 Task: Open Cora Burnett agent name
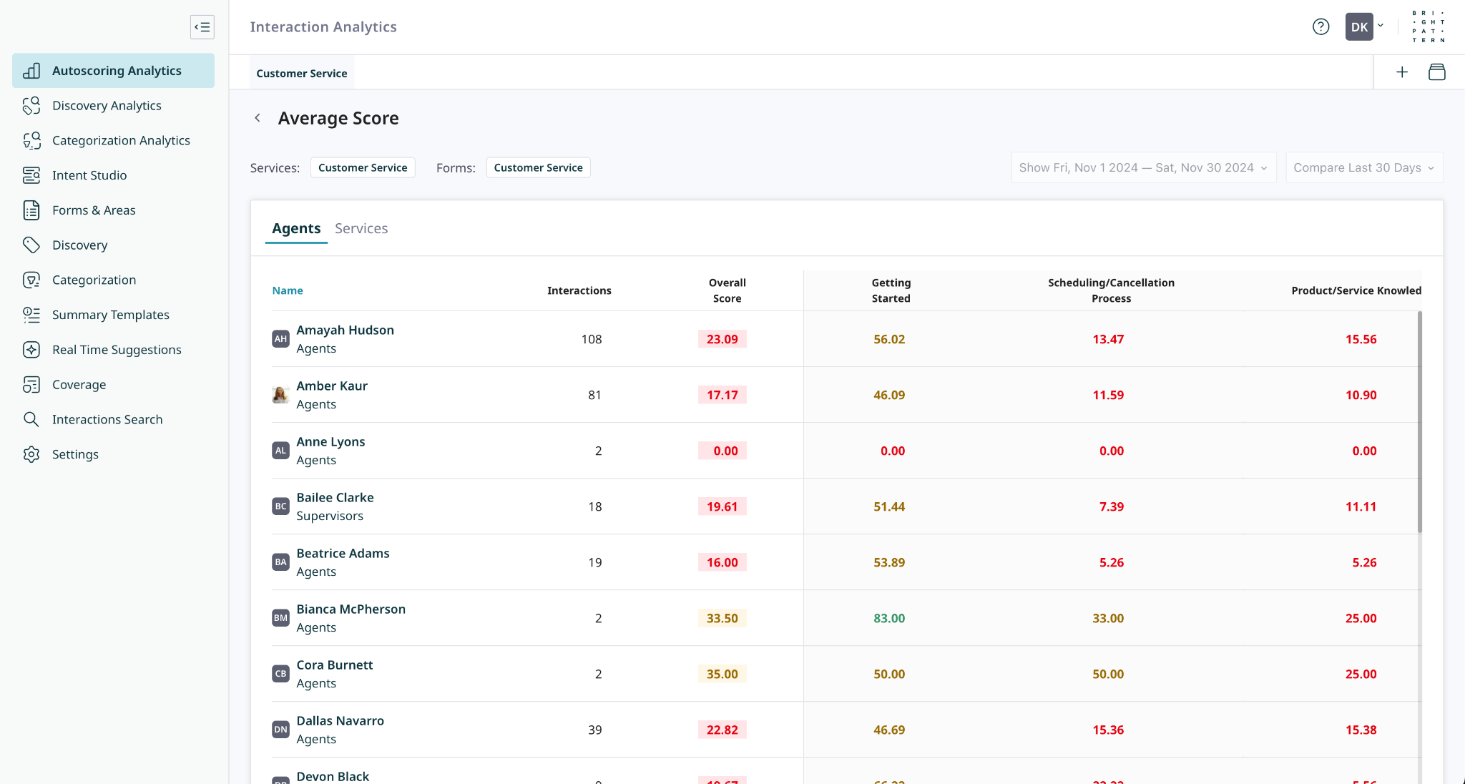coord(335,665)
